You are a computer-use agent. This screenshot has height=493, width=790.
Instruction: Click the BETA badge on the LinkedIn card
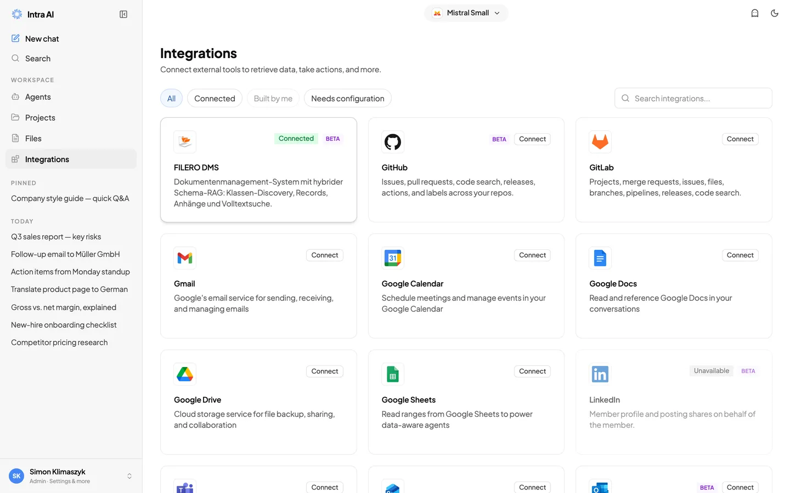[x=748, y=371]
